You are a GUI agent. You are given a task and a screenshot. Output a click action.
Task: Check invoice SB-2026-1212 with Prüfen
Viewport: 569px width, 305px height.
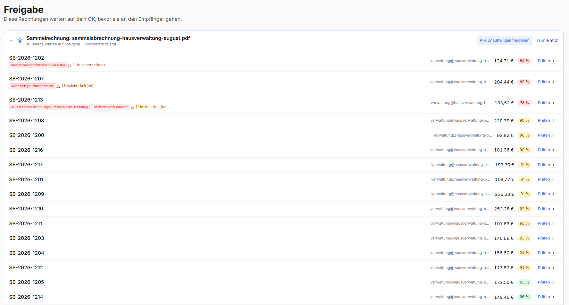546,268
